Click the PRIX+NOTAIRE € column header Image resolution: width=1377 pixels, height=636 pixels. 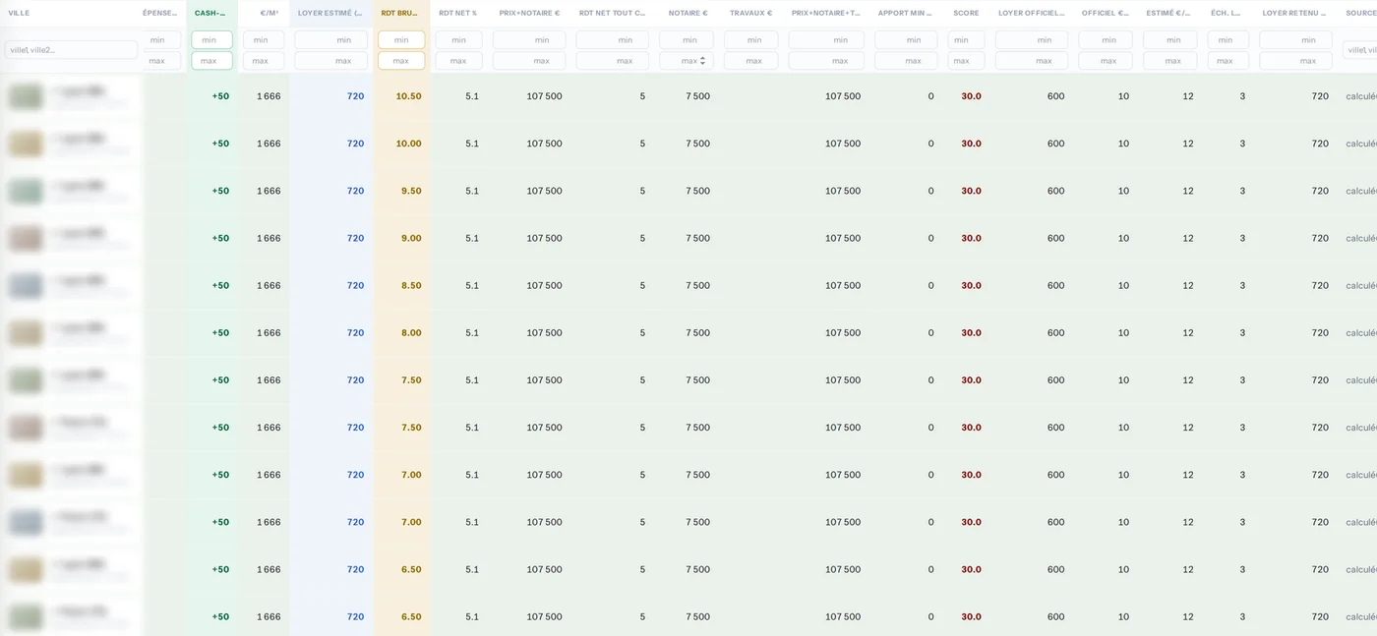click(529, 13)
